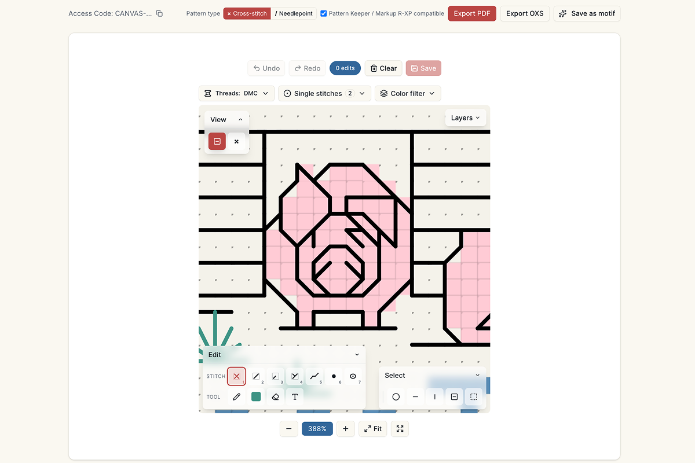Export pattern as OXS
This screenshot has height=463, width=695.
[525, 13]
